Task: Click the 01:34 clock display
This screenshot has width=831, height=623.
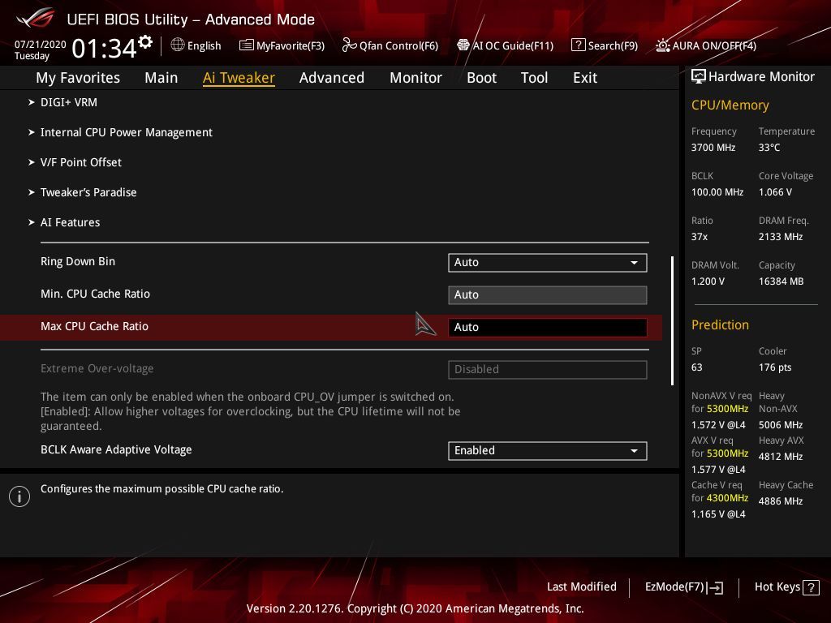Action: tap(105, 49)
